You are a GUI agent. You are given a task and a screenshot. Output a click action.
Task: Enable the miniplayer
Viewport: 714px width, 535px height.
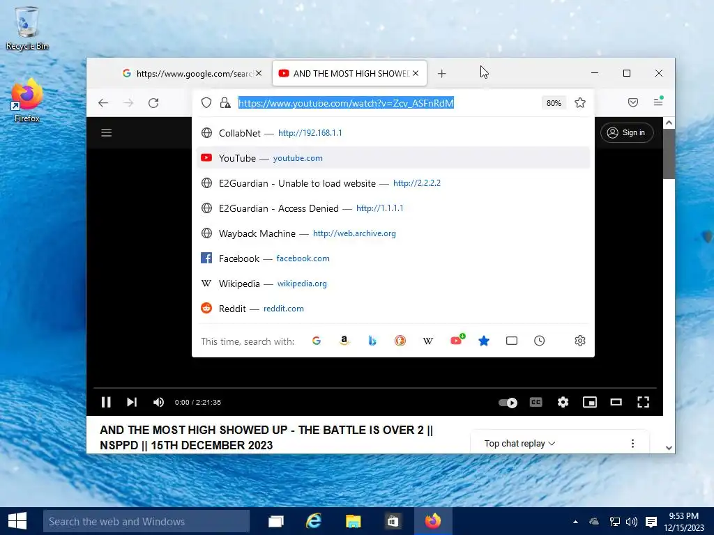[590, 402]
